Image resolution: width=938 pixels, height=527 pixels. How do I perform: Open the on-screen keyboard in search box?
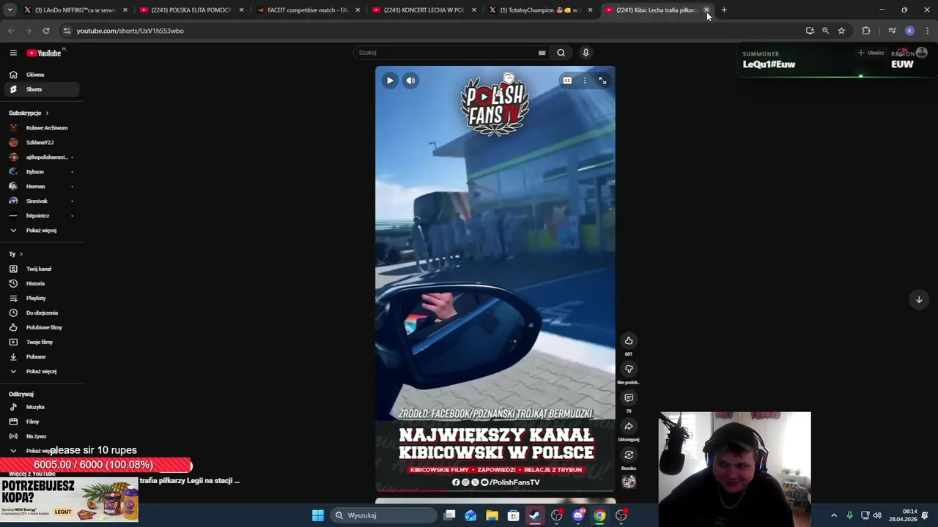pos(542,53)
